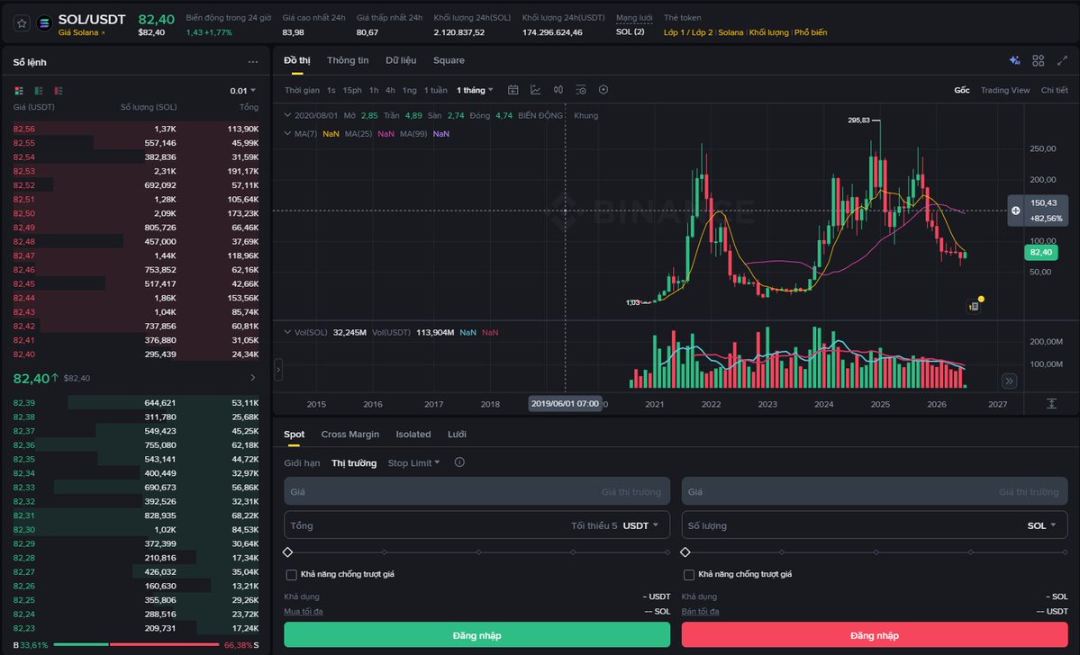Open Lớp 1 / Lớp 2 token tag
The height and width of the screenshot is (655, 1080).
pyautogui.click(x=688, y=32)
